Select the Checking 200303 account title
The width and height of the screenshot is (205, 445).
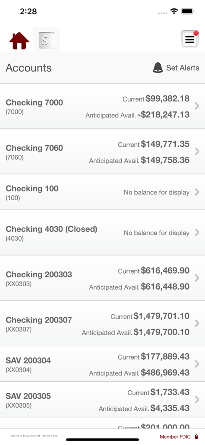(39, 275)
